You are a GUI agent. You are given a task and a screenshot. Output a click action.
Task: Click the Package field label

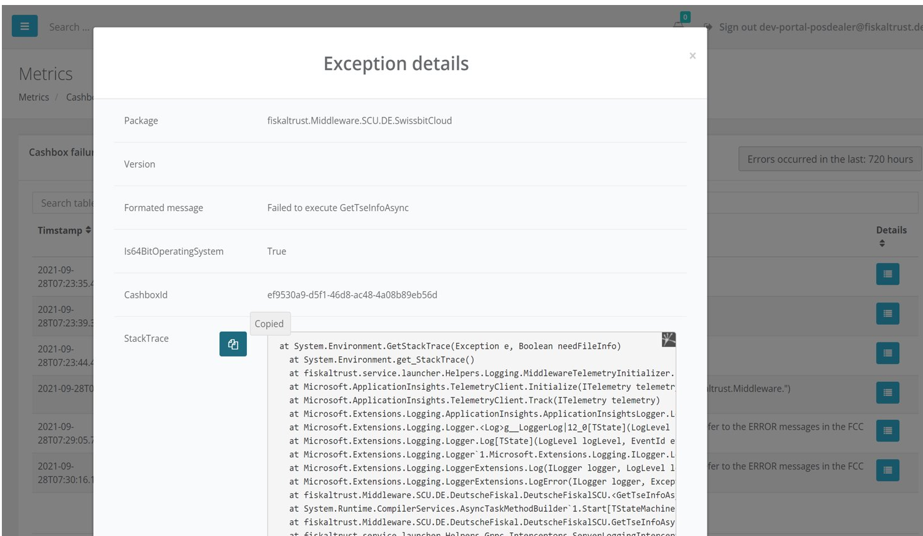141,121
